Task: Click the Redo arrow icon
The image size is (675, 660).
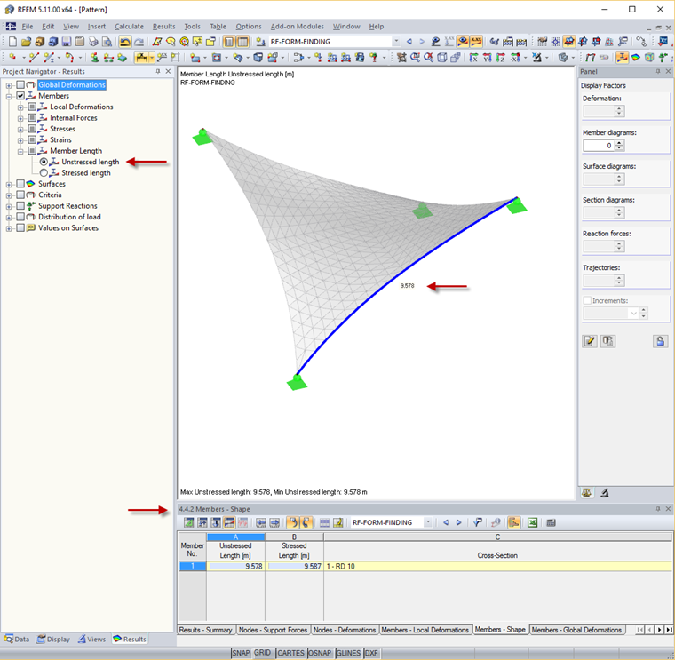Action: pyautogui.click(x=139, y=42)
